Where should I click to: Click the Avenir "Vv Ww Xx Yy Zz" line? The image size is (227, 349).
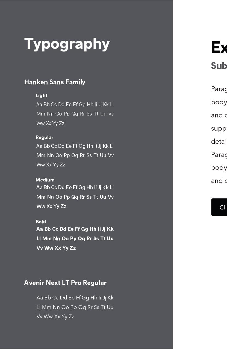[x=55, y=317]
